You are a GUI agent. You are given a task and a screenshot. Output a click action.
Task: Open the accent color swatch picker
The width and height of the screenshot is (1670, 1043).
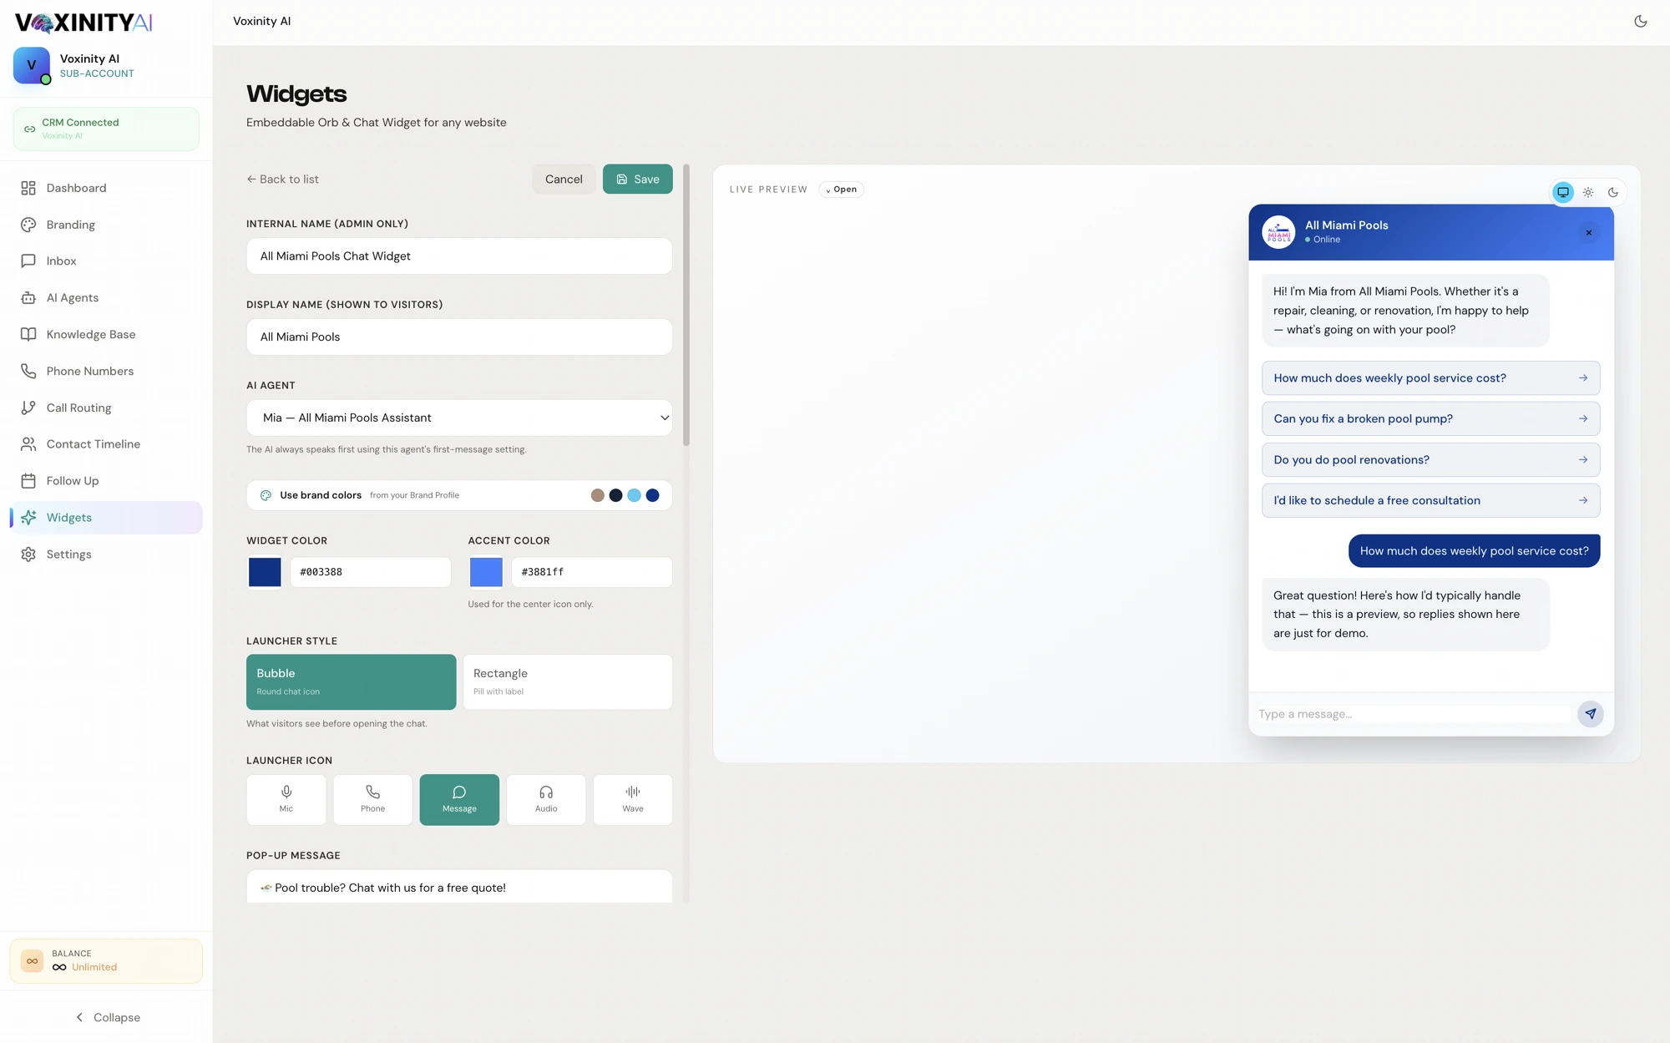[486, 572]
